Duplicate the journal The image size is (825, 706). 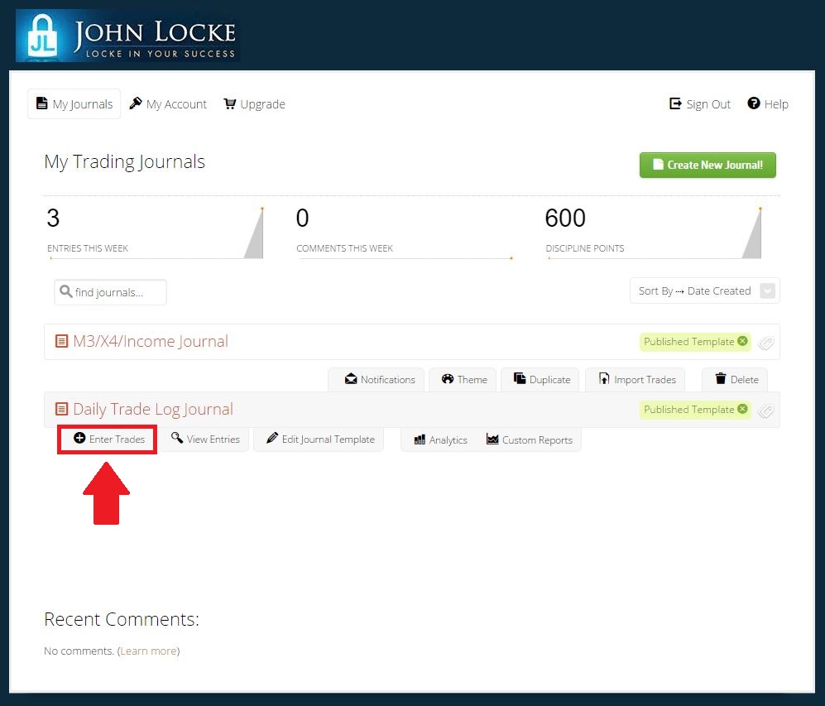click(x=541, y=379)
